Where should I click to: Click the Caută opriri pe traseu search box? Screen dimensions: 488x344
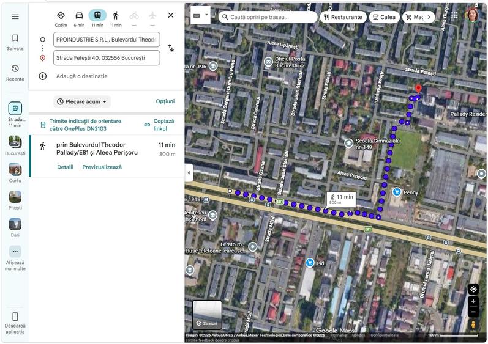[268, 17]
